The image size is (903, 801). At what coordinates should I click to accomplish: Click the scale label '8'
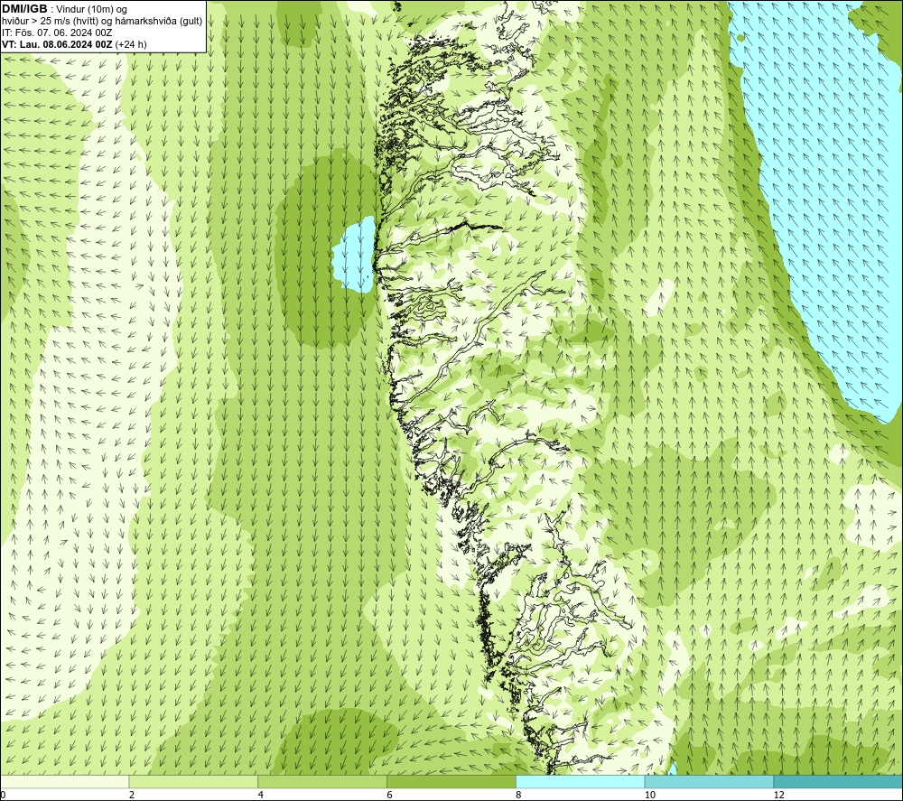pos(519,796)
